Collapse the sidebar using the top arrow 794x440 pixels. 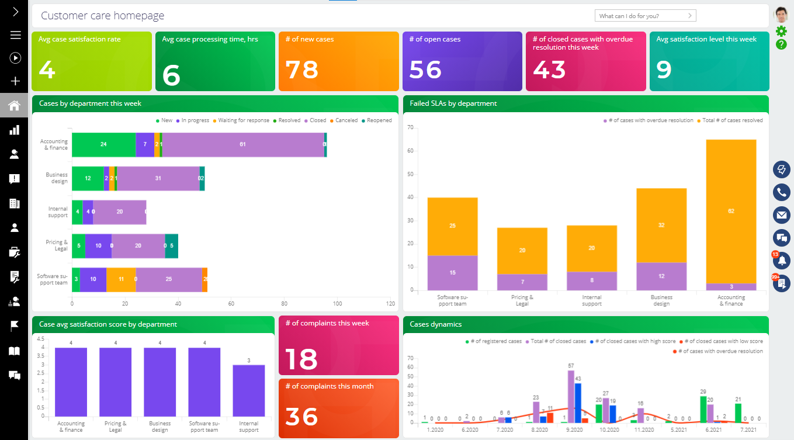[x=15, y=11]
